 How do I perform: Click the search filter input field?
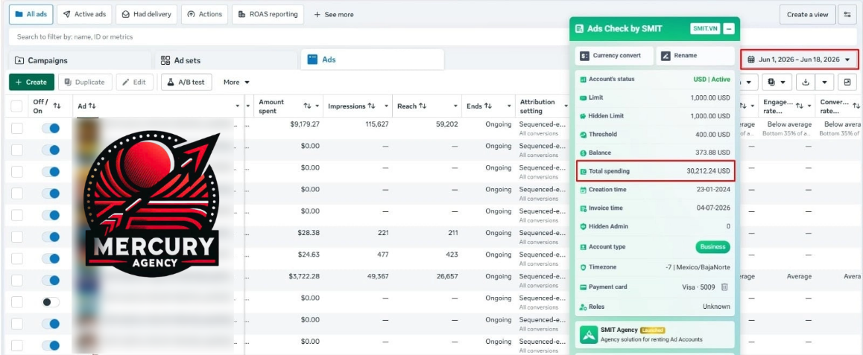coord(286,36)
